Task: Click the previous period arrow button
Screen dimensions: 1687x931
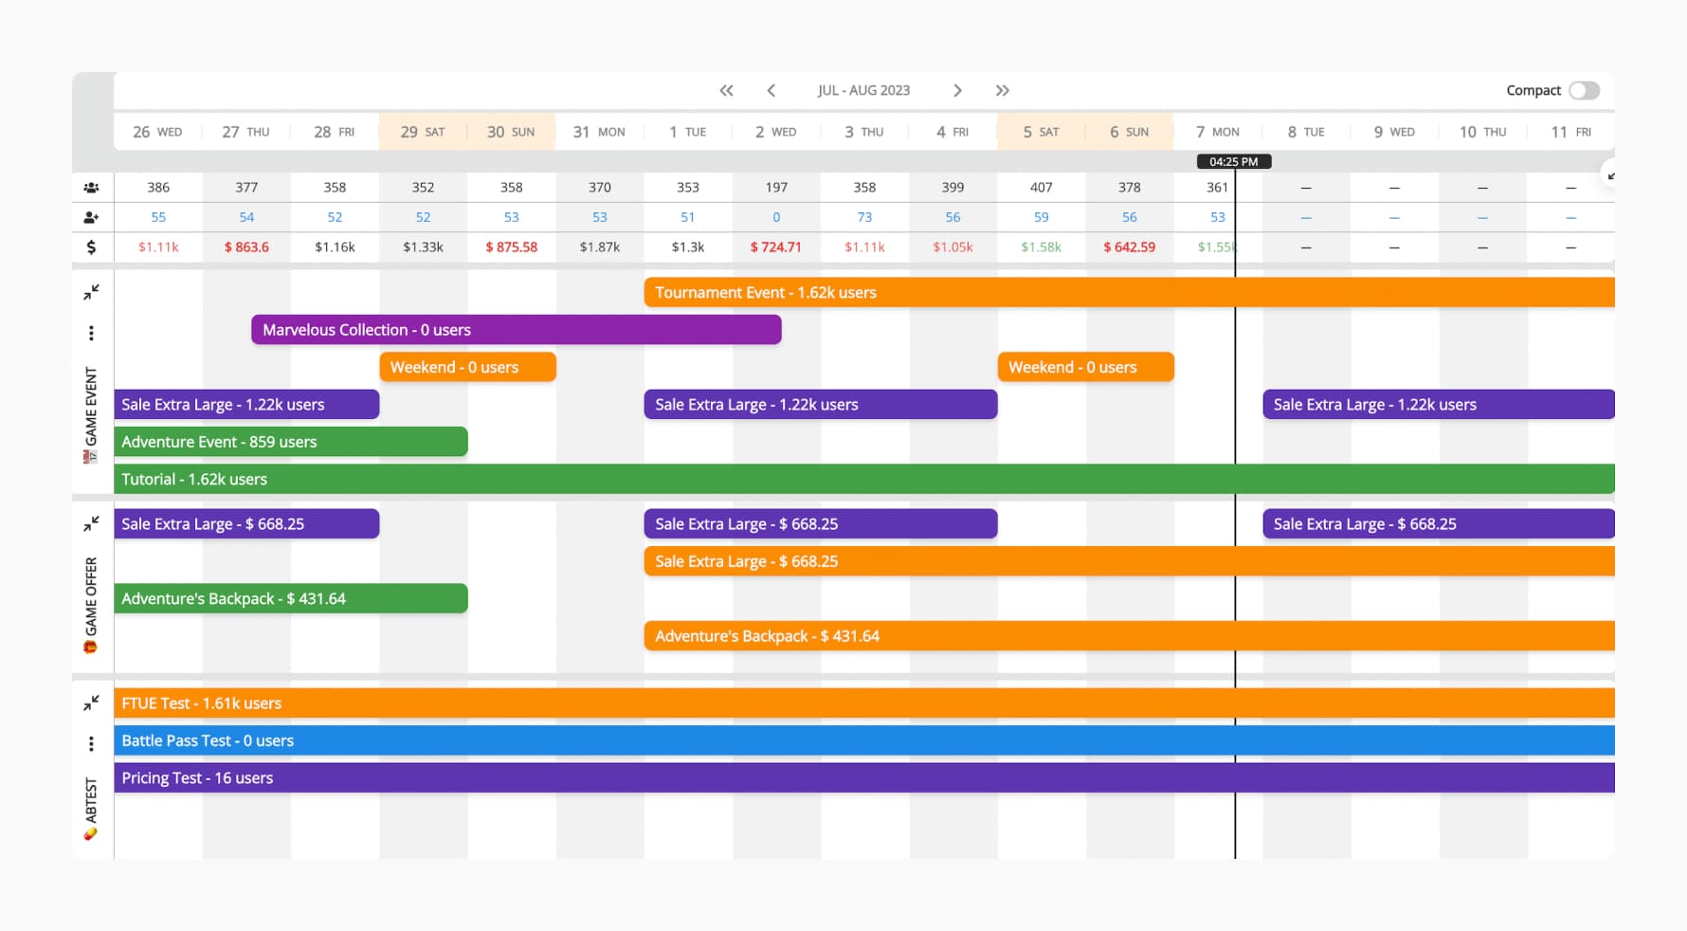Action: 771,90
